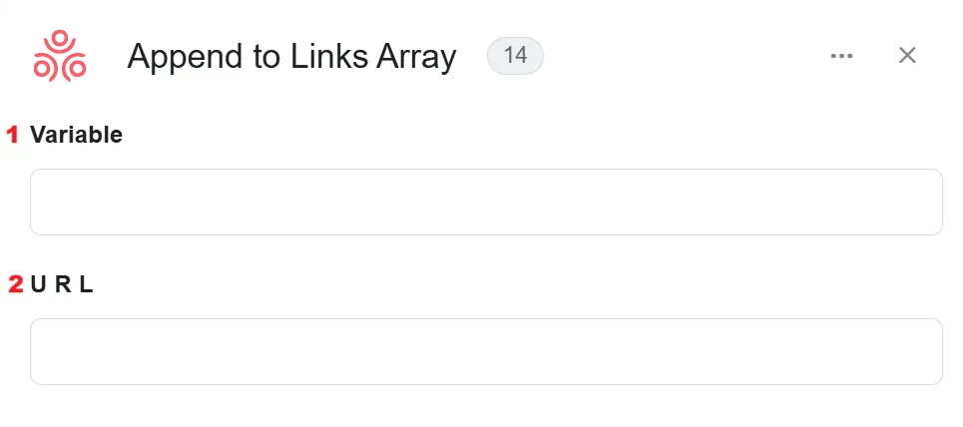Dismiss the dialog with the X icon
Screen dimensions: 963x427
[907, 55]
